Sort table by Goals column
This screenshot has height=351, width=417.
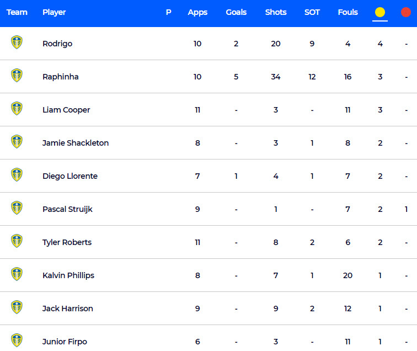236,12
